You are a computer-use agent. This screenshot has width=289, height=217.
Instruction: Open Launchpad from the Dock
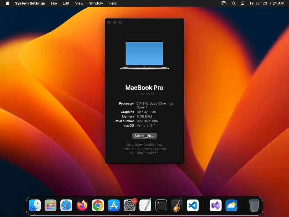click(x=51, y=205)
